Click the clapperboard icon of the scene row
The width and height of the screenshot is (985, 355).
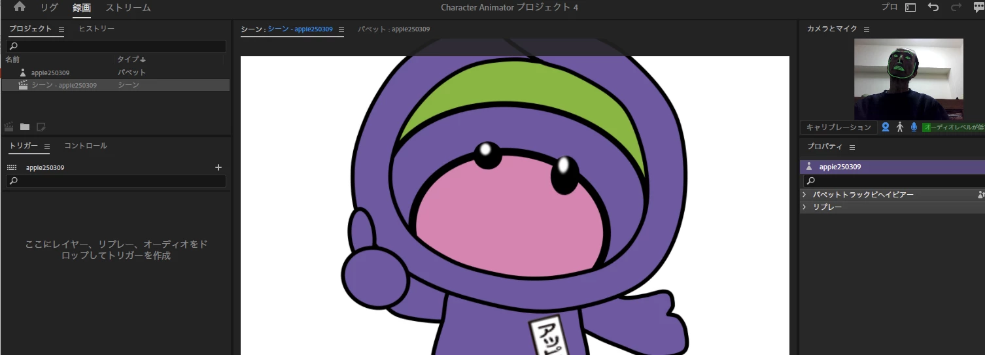coord(23,85)
